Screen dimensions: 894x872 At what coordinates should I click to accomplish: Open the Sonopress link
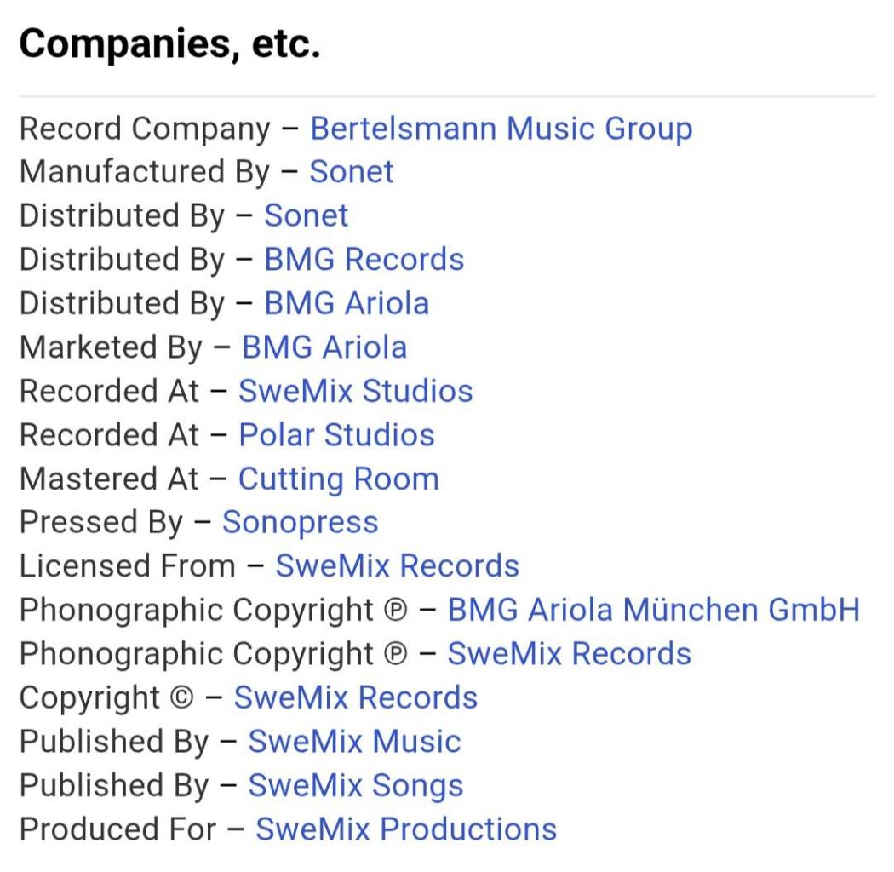coord(300,522)
